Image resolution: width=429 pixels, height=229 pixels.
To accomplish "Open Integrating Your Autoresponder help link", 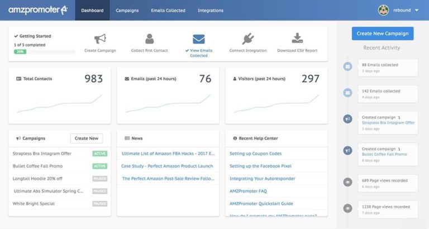I will pyautogui.click(x=263, y=179).
